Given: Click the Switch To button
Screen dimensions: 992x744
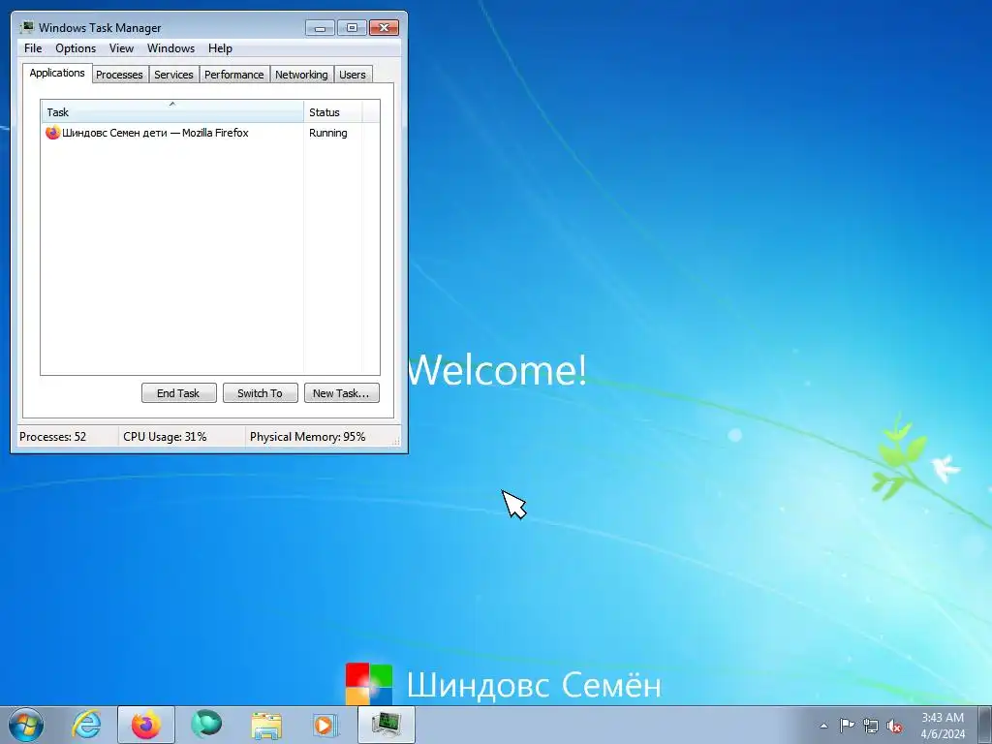Looking at the screenshot, I should point(260,393).
